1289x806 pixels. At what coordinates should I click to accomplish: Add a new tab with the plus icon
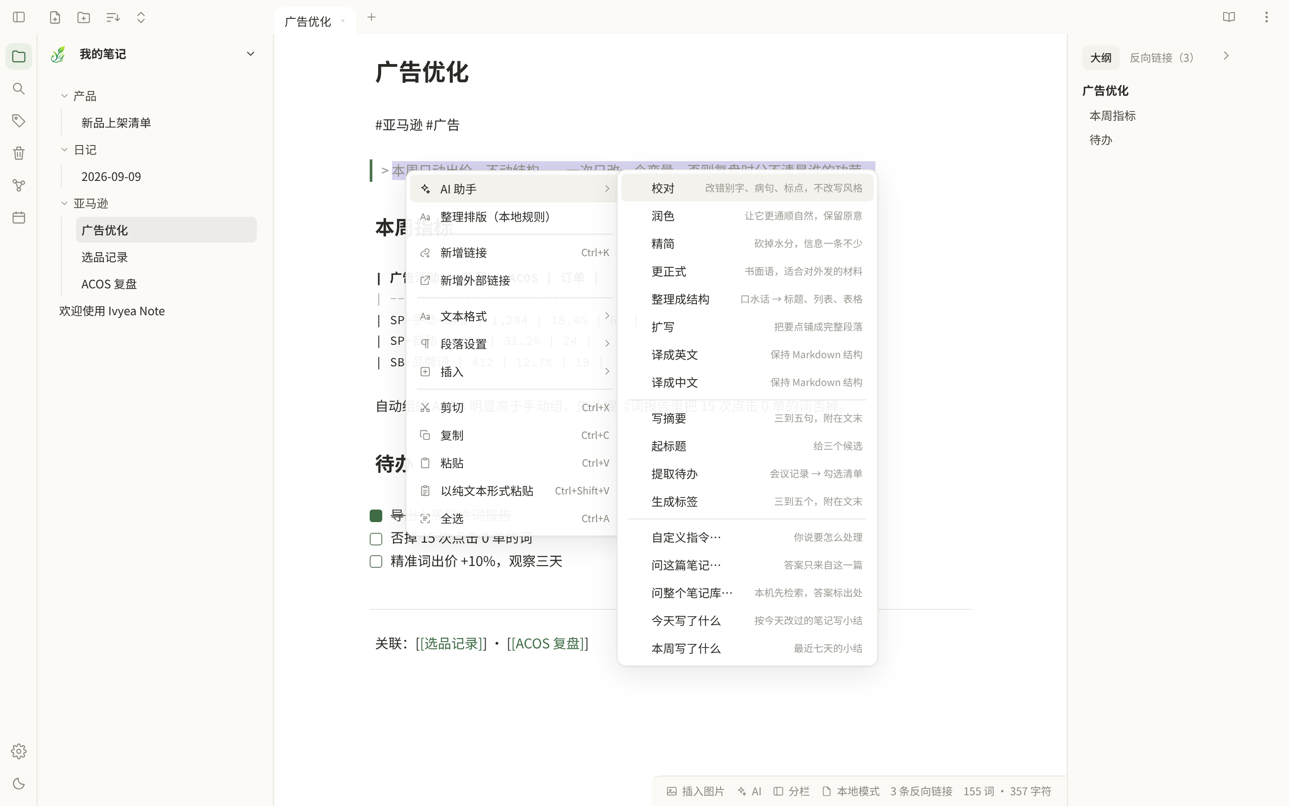coord(371,17)
